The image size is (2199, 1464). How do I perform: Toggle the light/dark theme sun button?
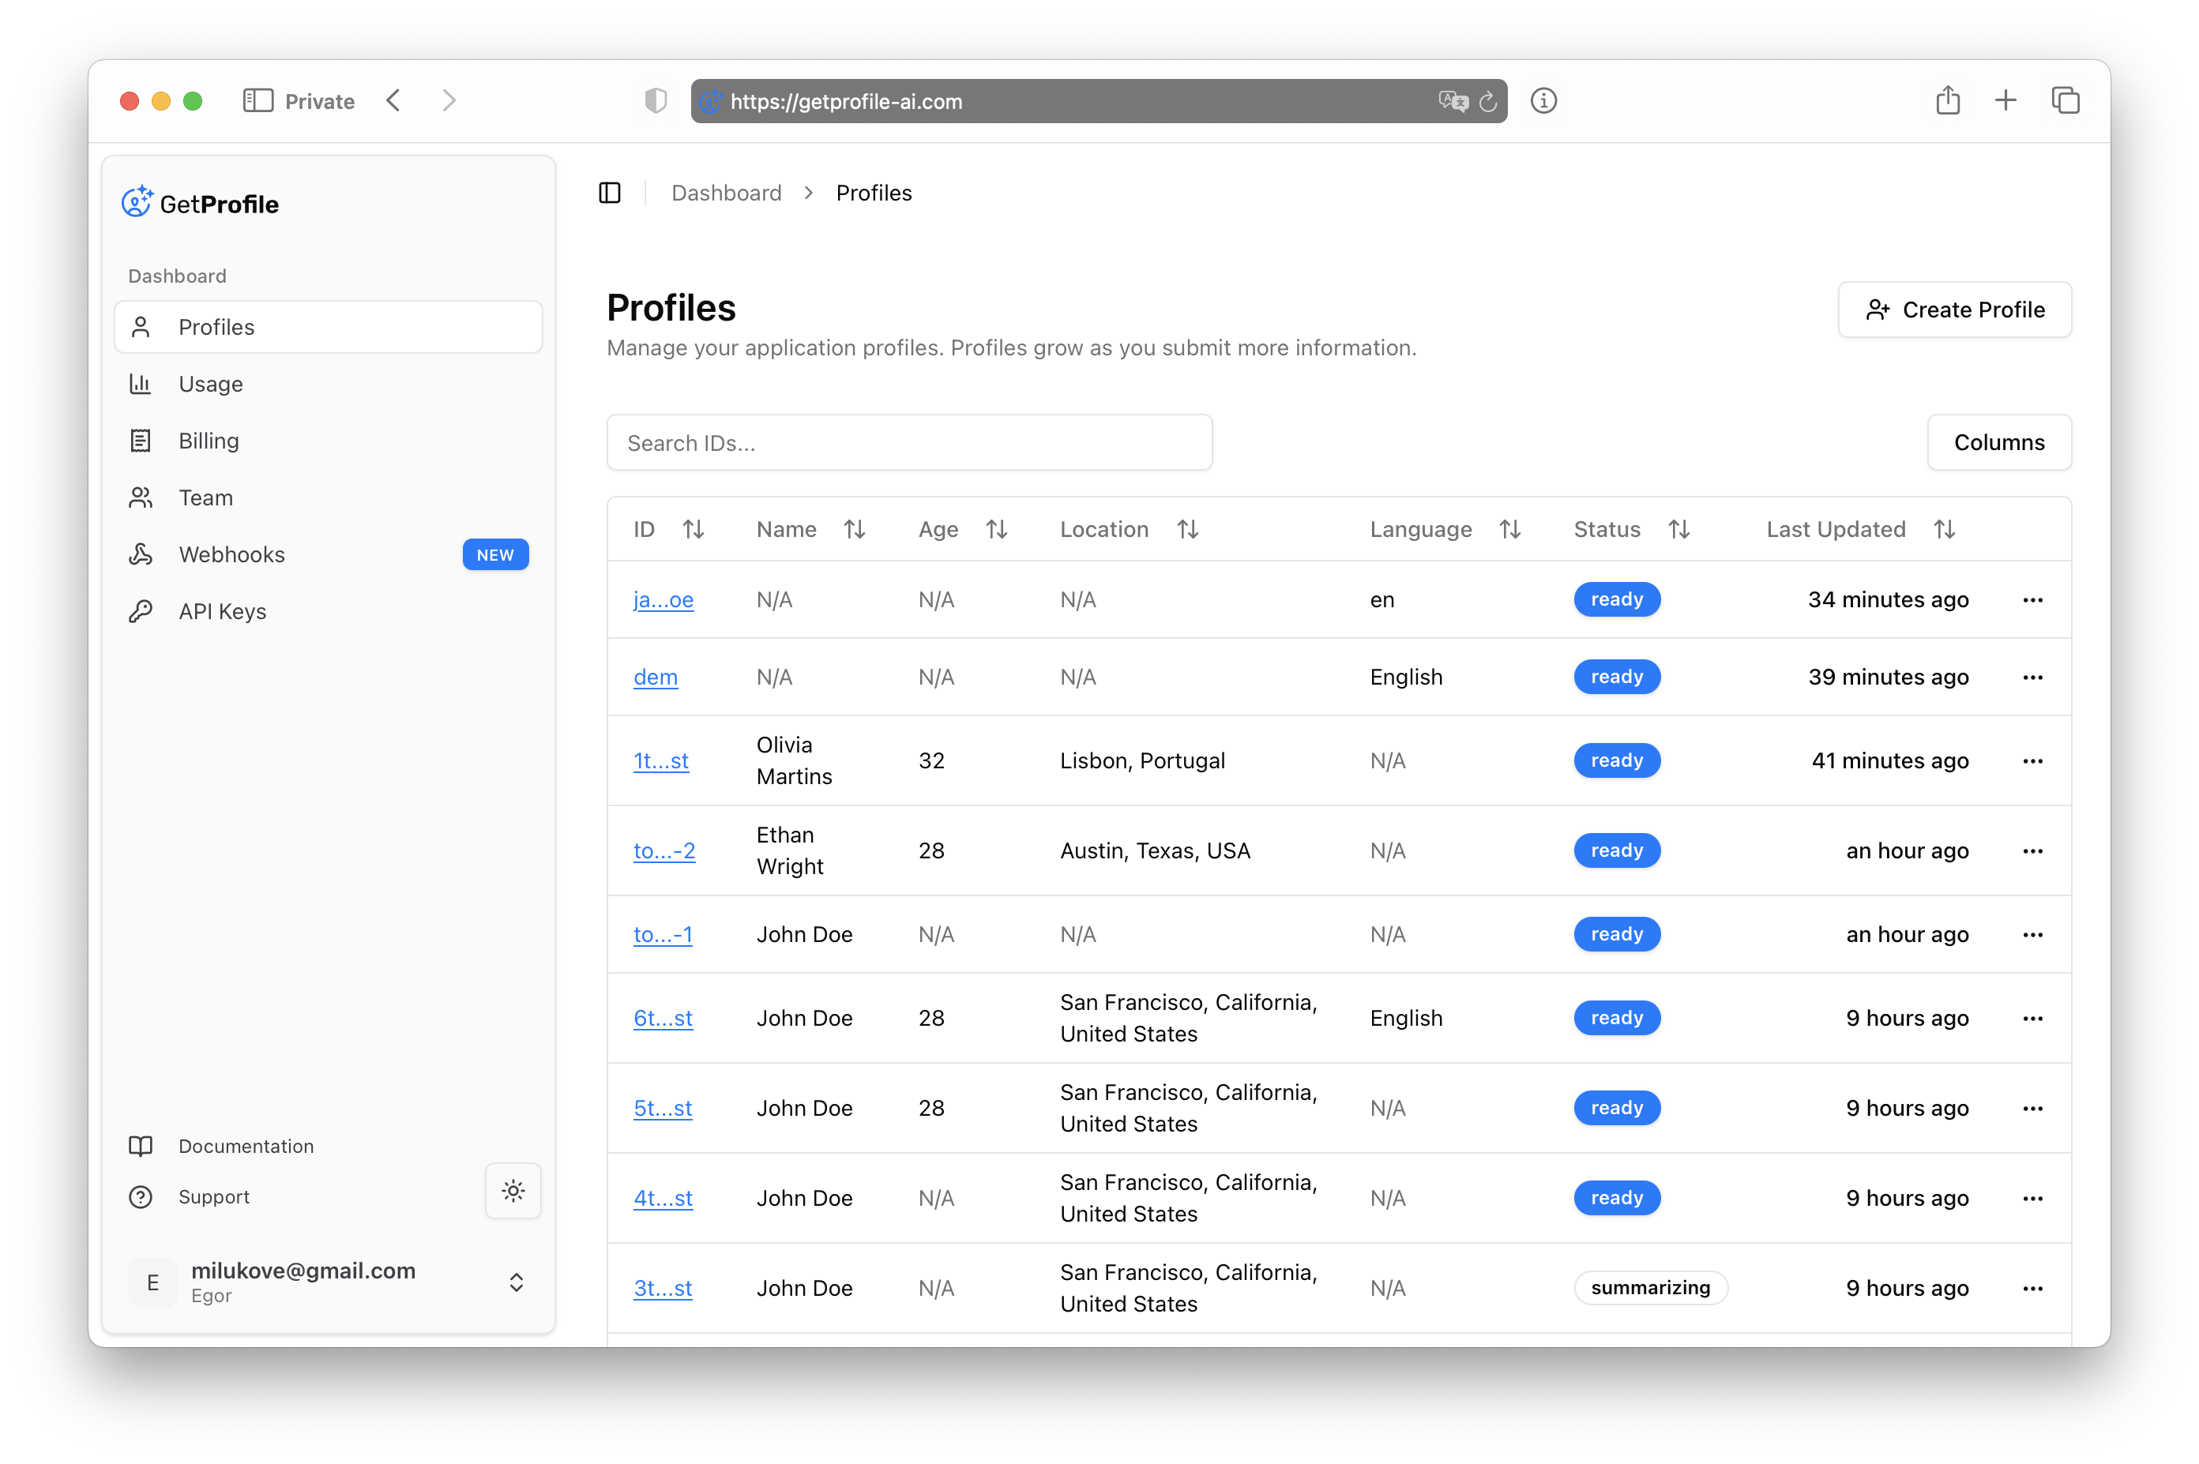click(x=513, y=1191)
